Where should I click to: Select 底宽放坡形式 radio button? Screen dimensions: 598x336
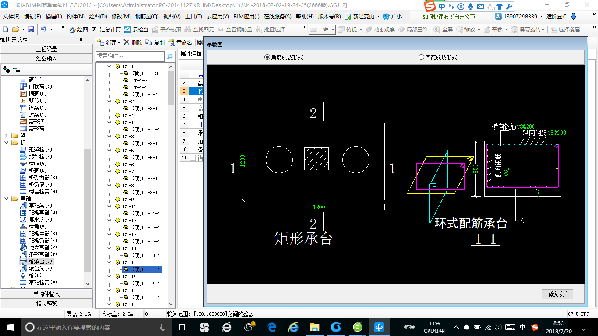pyautogui.click(x=421, y=57)
